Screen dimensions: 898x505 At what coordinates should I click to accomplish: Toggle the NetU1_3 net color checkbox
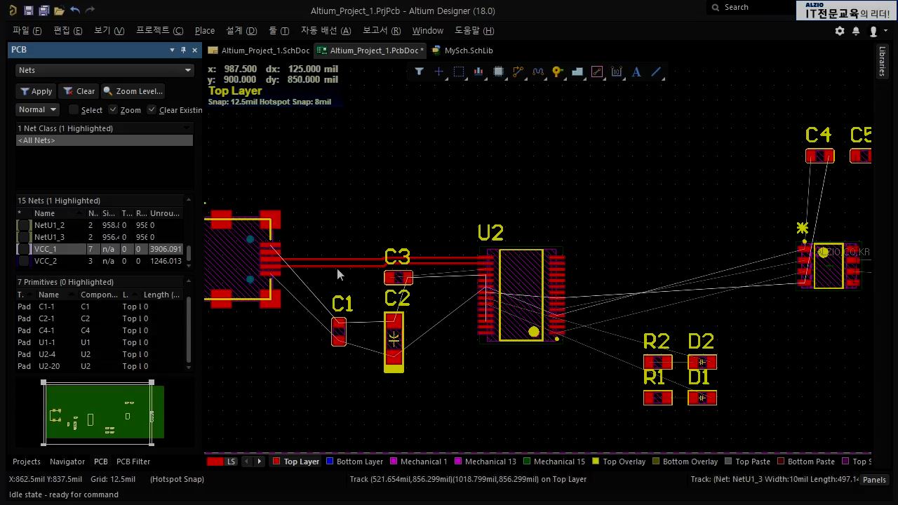(x=25, y=237)
